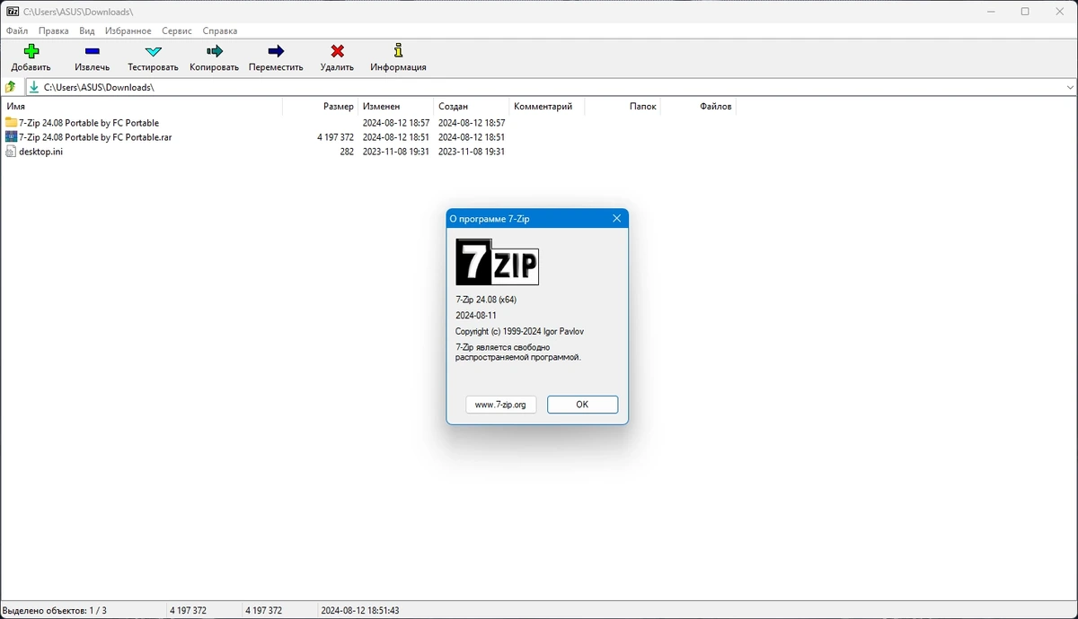Select 7-Zip 24.08 Portable by FC Portable.rar

point(95,137)
